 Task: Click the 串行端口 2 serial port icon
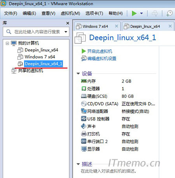point(84,141)
